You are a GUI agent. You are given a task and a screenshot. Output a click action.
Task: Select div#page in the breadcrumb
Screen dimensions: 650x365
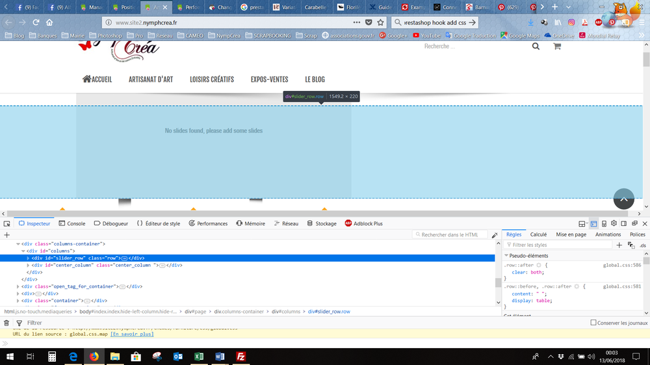pyautogui.click(x=195, y=312)
